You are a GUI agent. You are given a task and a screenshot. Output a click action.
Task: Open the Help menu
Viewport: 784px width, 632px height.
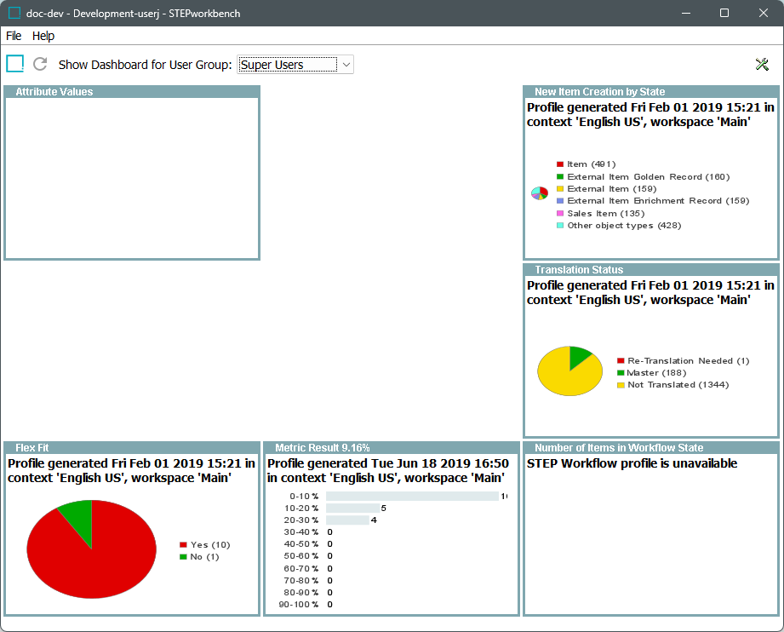point(43,36)
